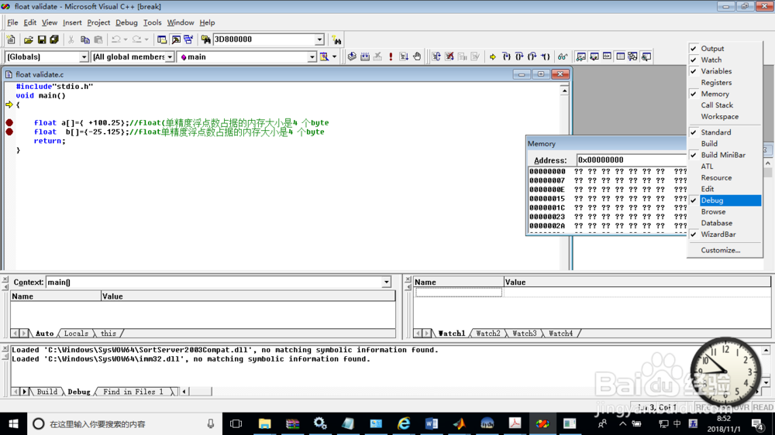The height and width of the screenshot is (435, 775).
Task: Click the Go icon in Build MiniBar
Action: 404,57
